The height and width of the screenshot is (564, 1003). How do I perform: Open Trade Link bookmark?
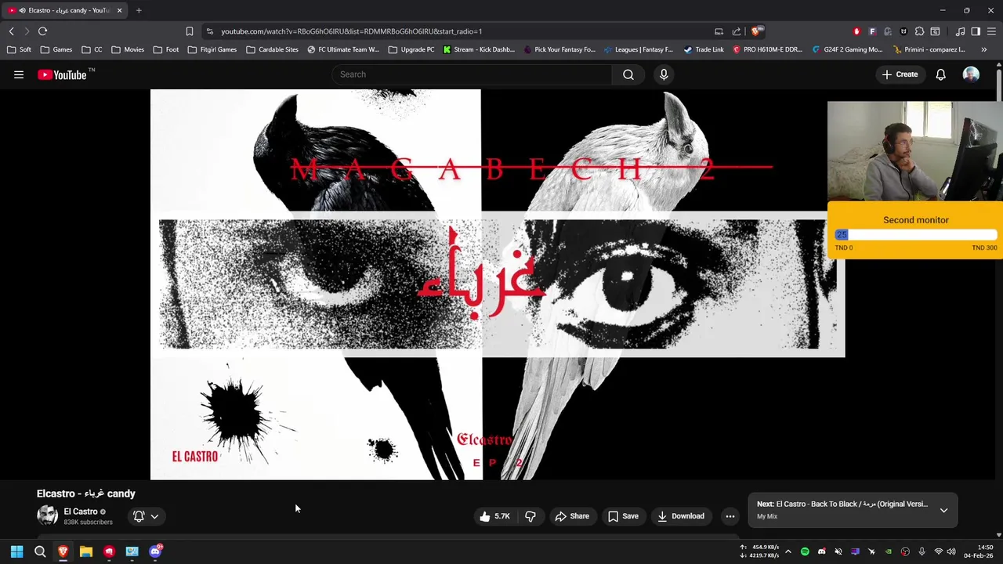click(x=704, y=49)
